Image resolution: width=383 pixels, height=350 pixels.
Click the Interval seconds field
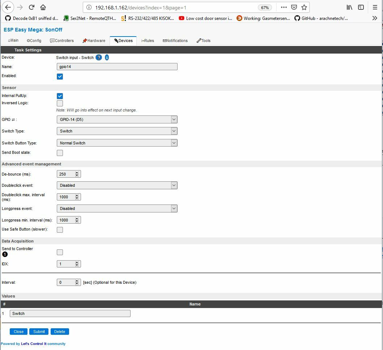click(69, 282)
